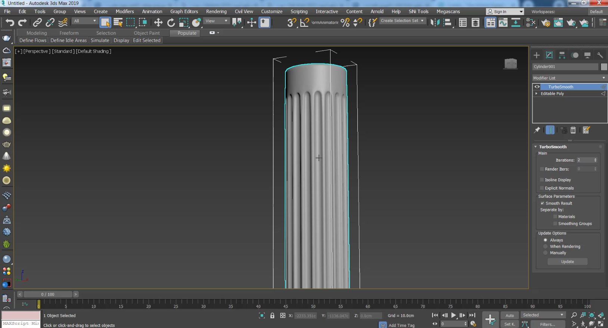Toggle Show End Result icon
Viewport: 608px width, 328px height.
550,130
